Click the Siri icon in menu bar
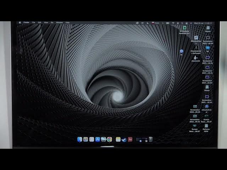227x170 pixels. click(x=191, y=23)
